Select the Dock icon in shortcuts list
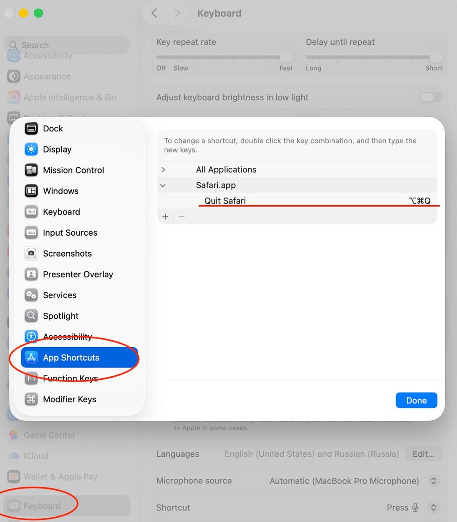The height and width of the screenshot is (522, 457). point(31,128)
